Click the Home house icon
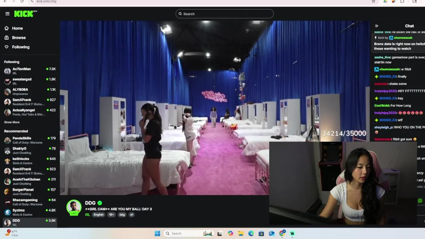425x239 pixels. point(6,28)
